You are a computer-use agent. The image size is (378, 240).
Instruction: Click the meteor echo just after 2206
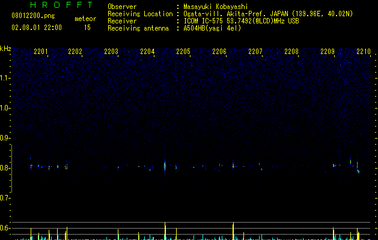[x=233, y=166]
